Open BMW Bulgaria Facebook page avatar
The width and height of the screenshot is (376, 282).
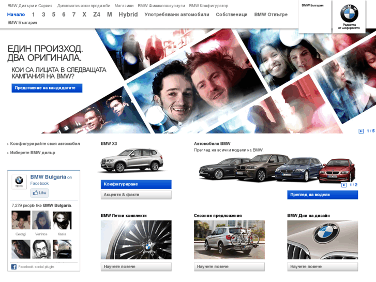(19, 182)
